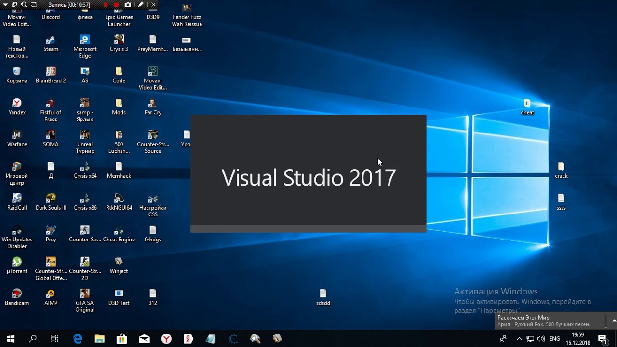Image resolution: width=617 pixels, height=347 pixels.
Task: Click the magnifier icon in the recorder bar
Action: coord(24,5)
